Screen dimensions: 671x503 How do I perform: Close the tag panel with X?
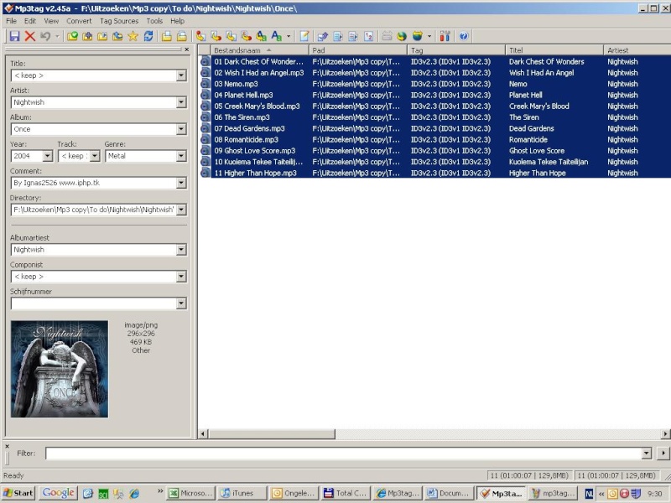[186, 49]
